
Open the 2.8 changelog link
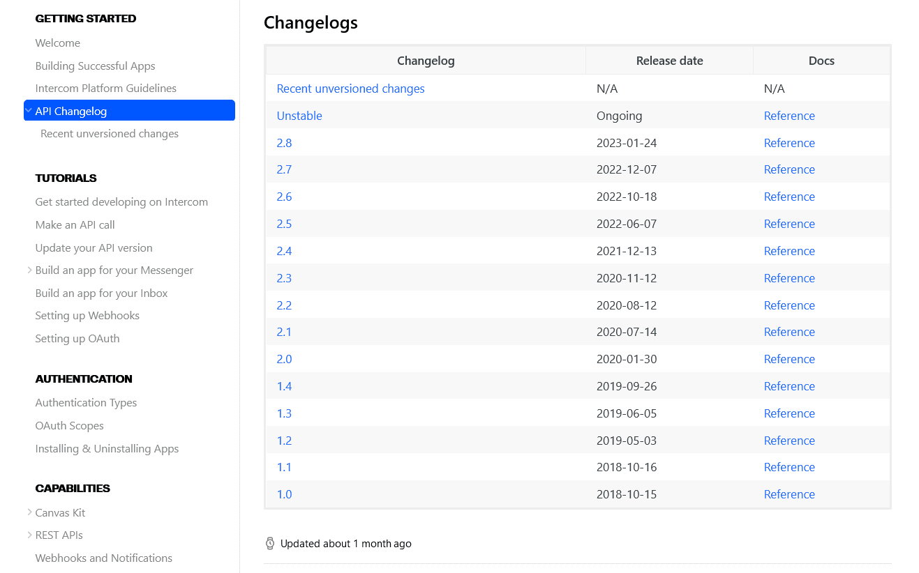click(x=284, y=143)
